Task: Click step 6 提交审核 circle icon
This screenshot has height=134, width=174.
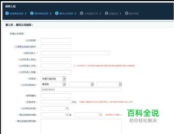Action: (127, 13)
